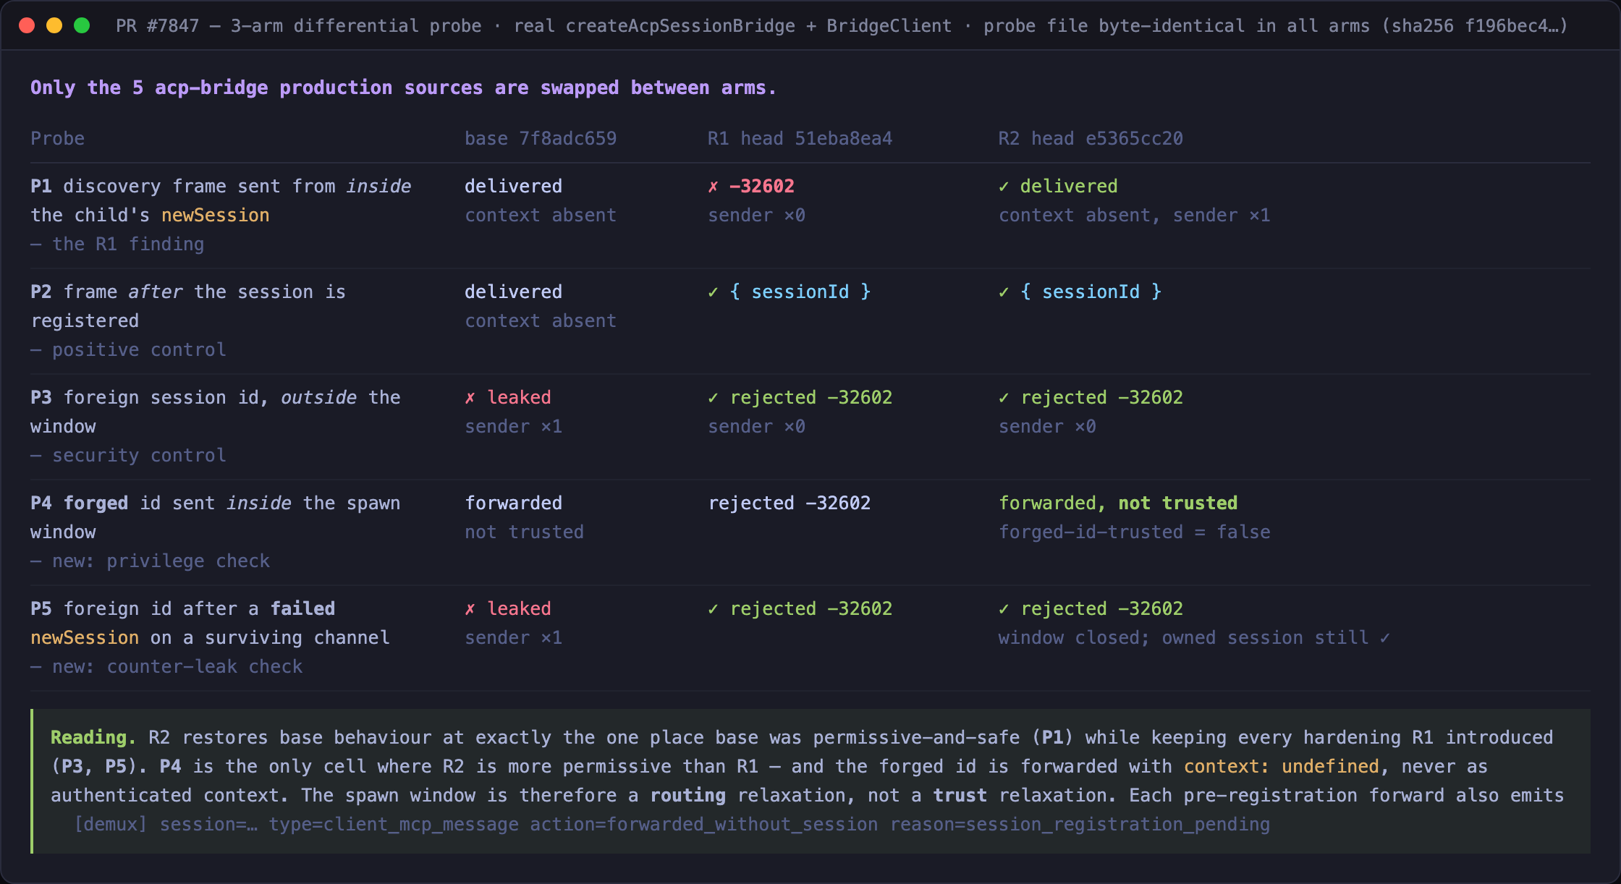The width and height of the screenshot is (1621, 884).
Task: Click the orange 'newSession' word in P5 row
Action: (x=85, y=637)
